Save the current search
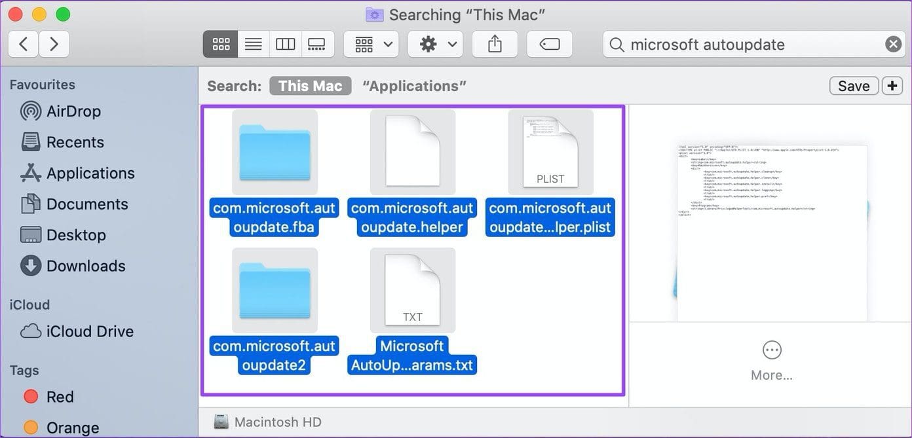Image resolution: width=912 pixels, height=438 pixels. point(854,86)
